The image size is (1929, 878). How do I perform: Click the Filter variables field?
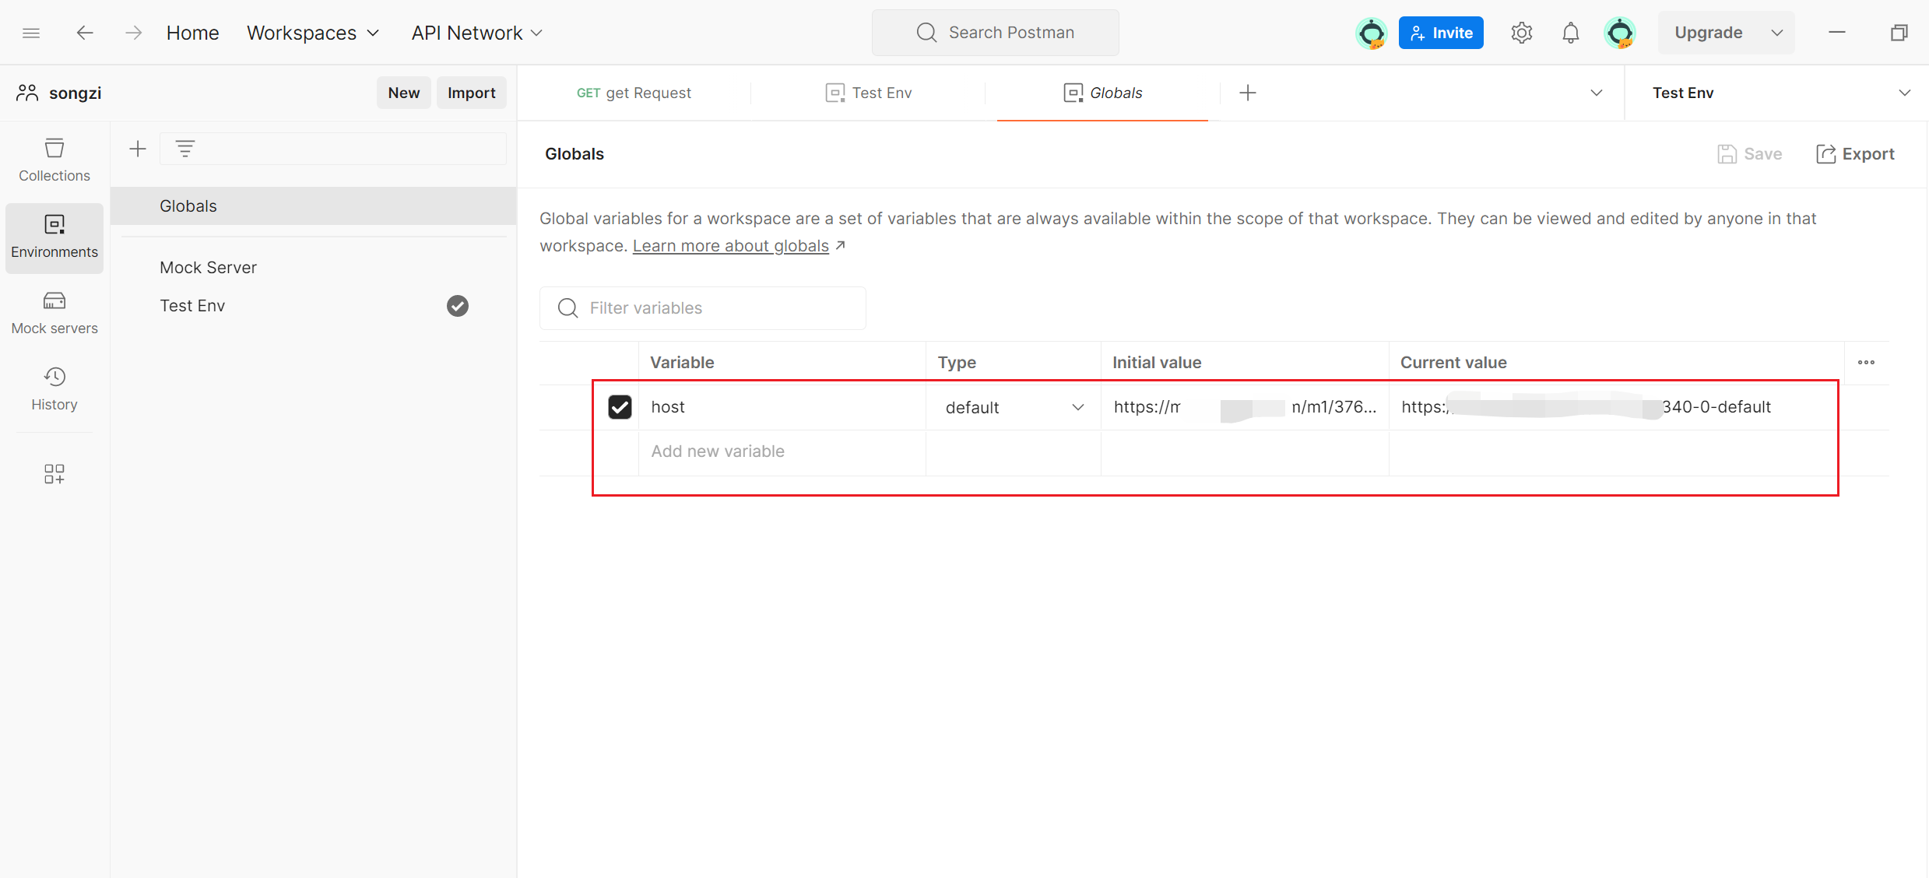(703, 308)
